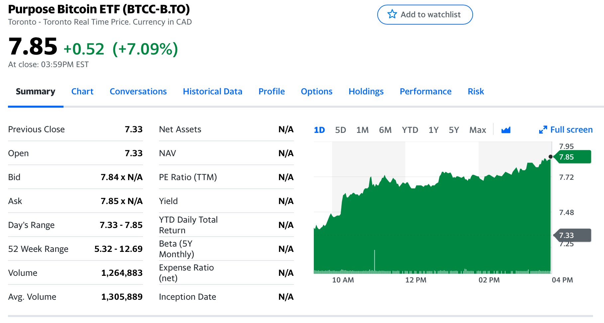
Task: Select the 1Y time range
Action: click(x=433, y=130)
